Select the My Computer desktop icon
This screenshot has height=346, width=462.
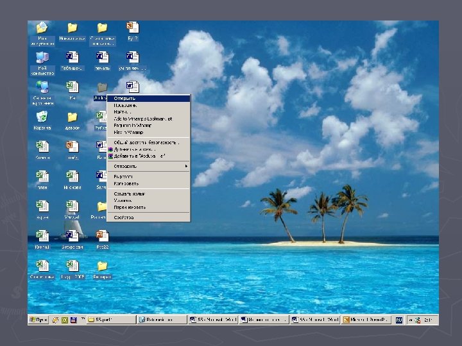pyautogui.click(x=42, y=58)
